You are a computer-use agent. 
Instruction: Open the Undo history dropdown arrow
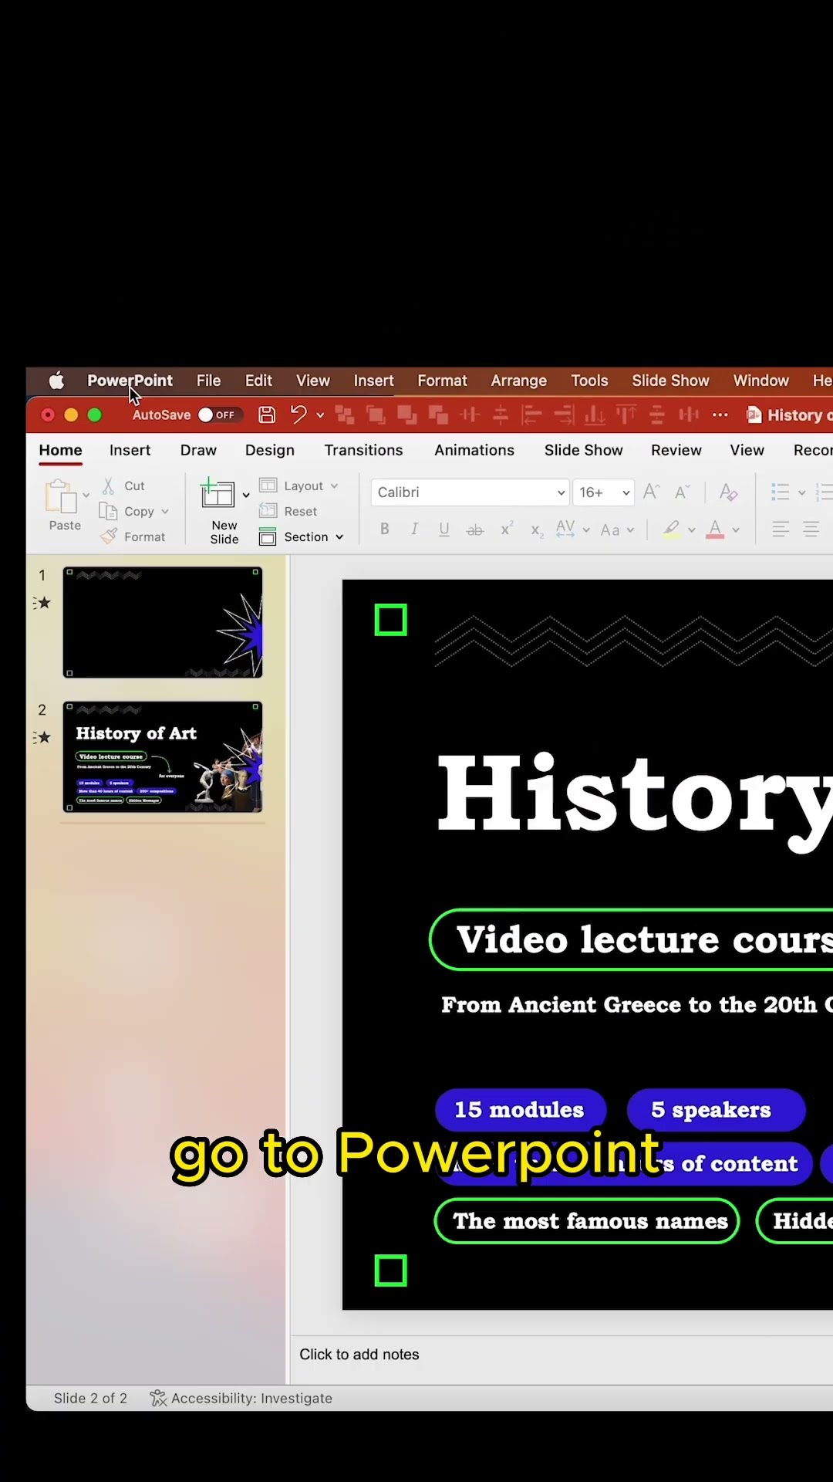click(320, 415)
